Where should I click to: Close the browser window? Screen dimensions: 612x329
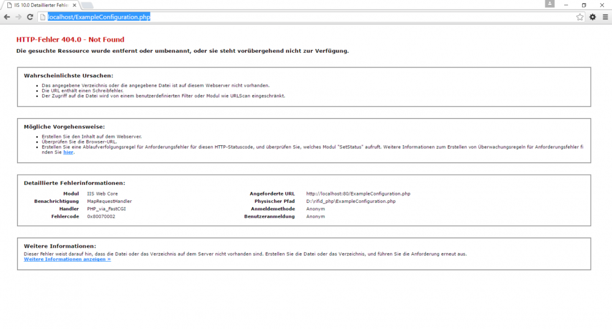(602, 5)
